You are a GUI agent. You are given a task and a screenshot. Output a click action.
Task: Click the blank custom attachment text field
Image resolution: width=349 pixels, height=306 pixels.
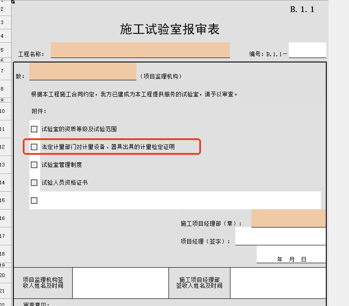[180, 200]
